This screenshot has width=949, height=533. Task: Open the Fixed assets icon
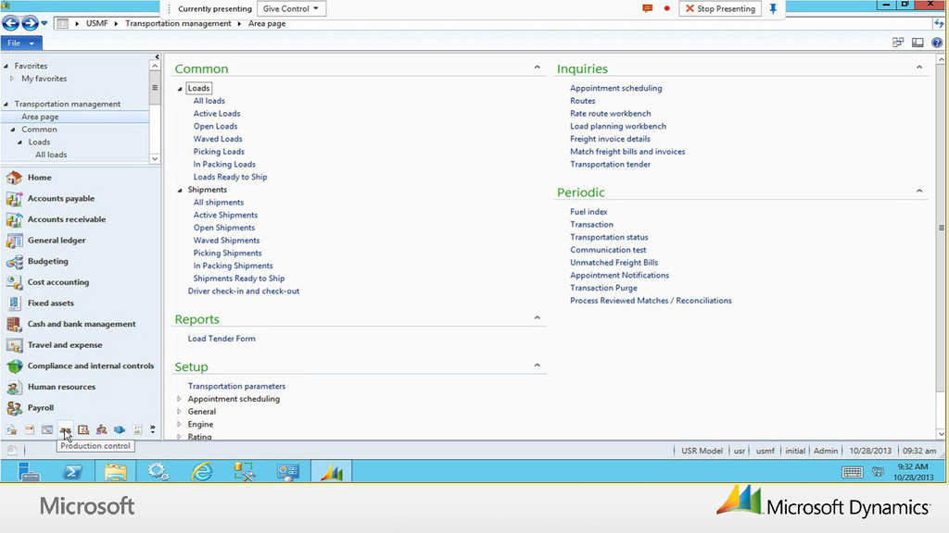[x=14, y=304]
